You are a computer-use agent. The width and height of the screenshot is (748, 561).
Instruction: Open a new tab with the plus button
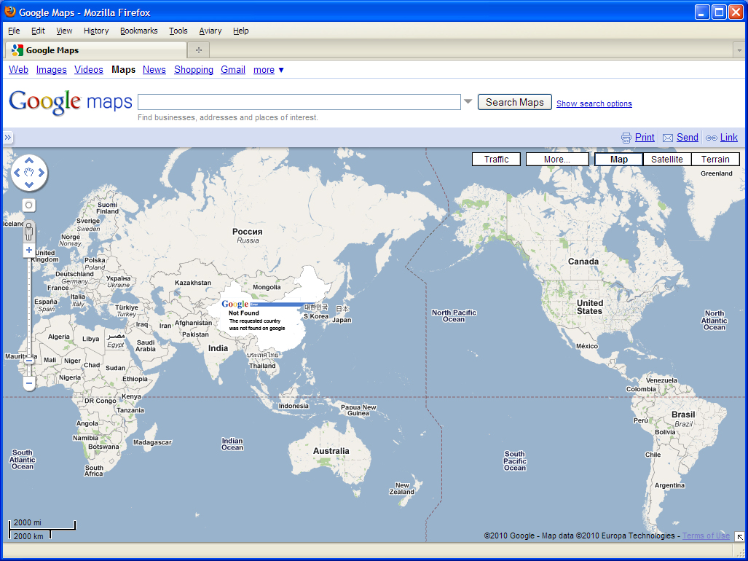[198, 50]
